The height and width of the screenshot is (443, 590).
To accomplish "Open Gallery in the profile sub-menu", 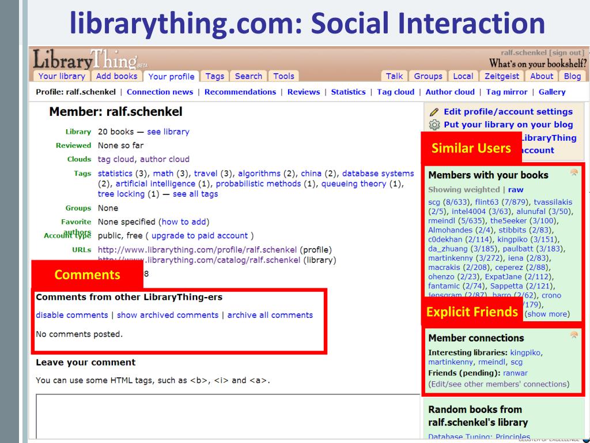I will (552, 92).
